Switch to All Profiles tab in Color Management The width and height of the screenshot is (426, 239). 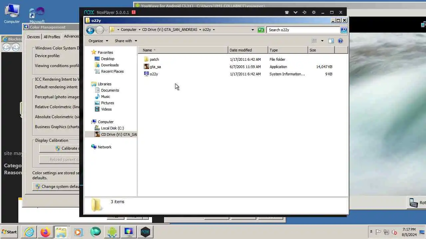coord(52,37)
